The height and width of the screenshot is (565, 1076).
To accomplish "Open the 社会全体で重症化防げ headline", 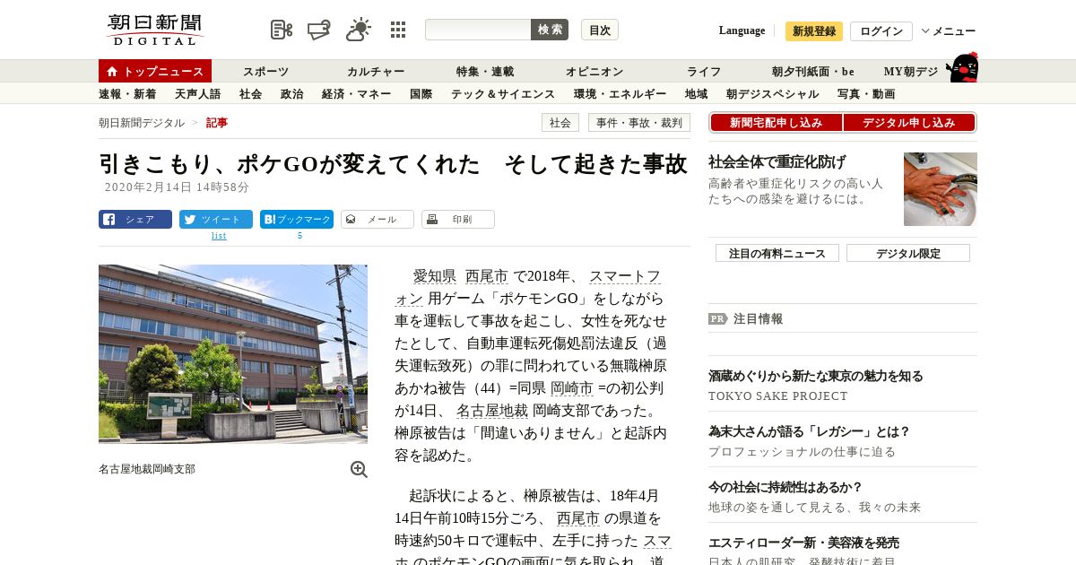I will pyautogui.click(x=777, y=162).
